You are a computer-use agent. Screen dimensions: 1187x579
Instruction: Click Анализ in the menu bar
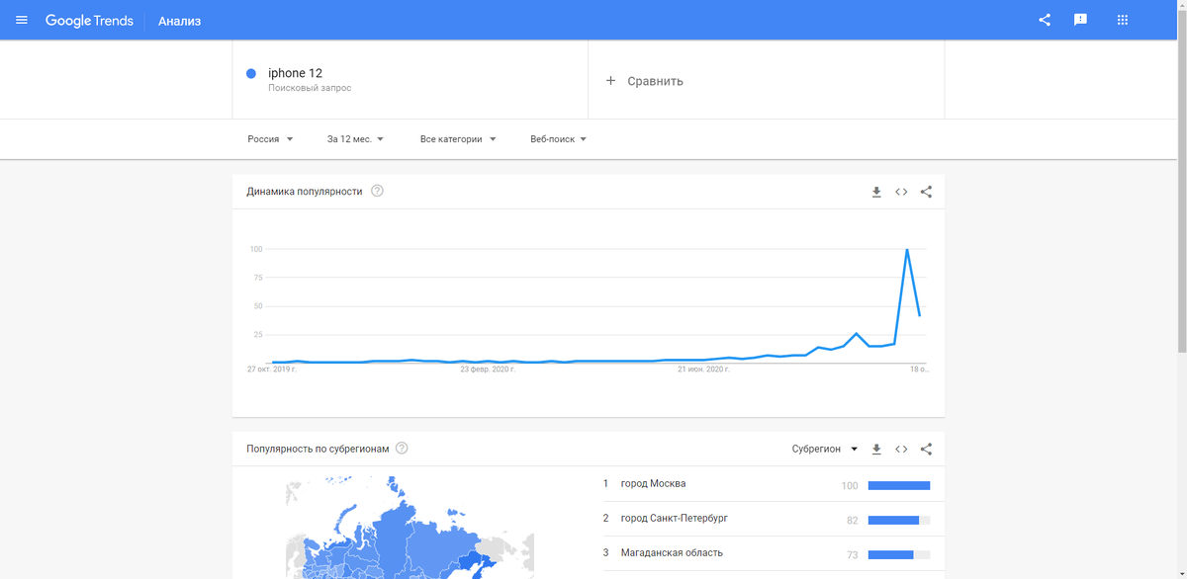tap(179, 20)
